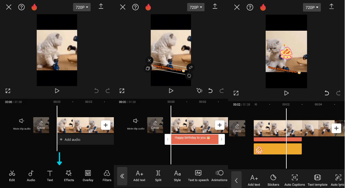Open Animations in the middle panel
Image resolution: width=345 pixels, height=188 pixels.
[x=219, y=176]
